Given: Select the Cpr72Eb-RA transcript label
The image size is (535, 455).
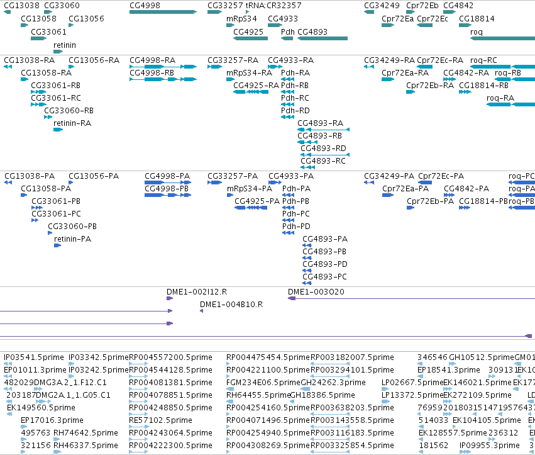Looking at the screenshot, I should (x=430, y=86).
